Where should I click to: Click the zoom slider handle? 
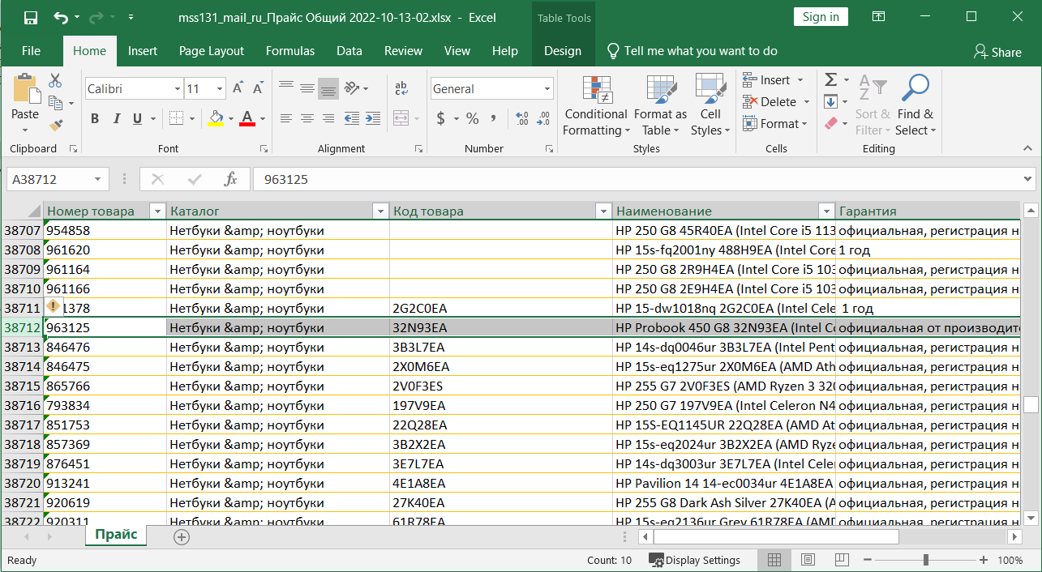(x=925, y=560)
